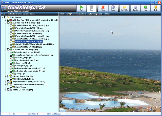Collapse the JScript Script File group
Image resolution: width=162 pixels, height=116 pixels.
[5, 77]
